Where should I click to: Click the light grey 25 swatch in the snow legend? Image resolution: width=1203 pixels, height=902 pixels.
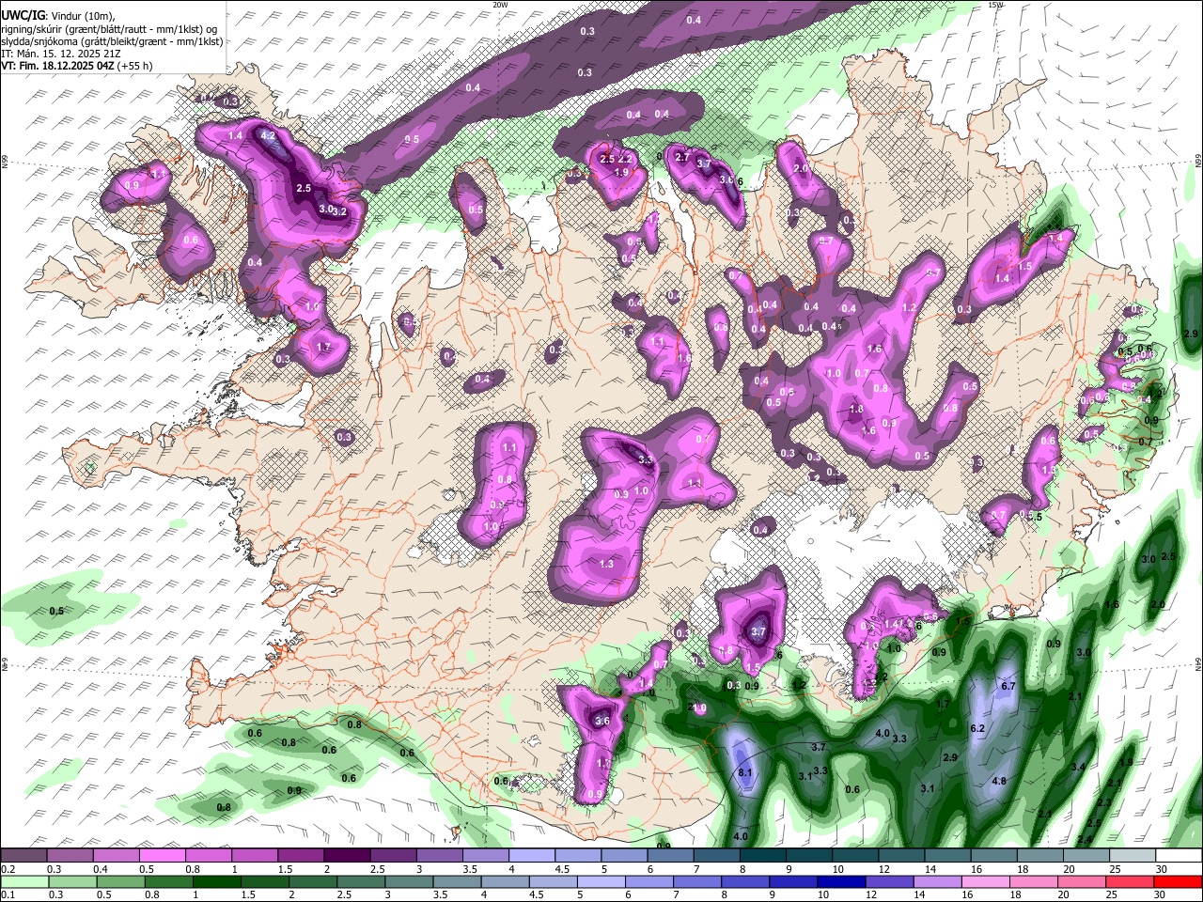1132,855
